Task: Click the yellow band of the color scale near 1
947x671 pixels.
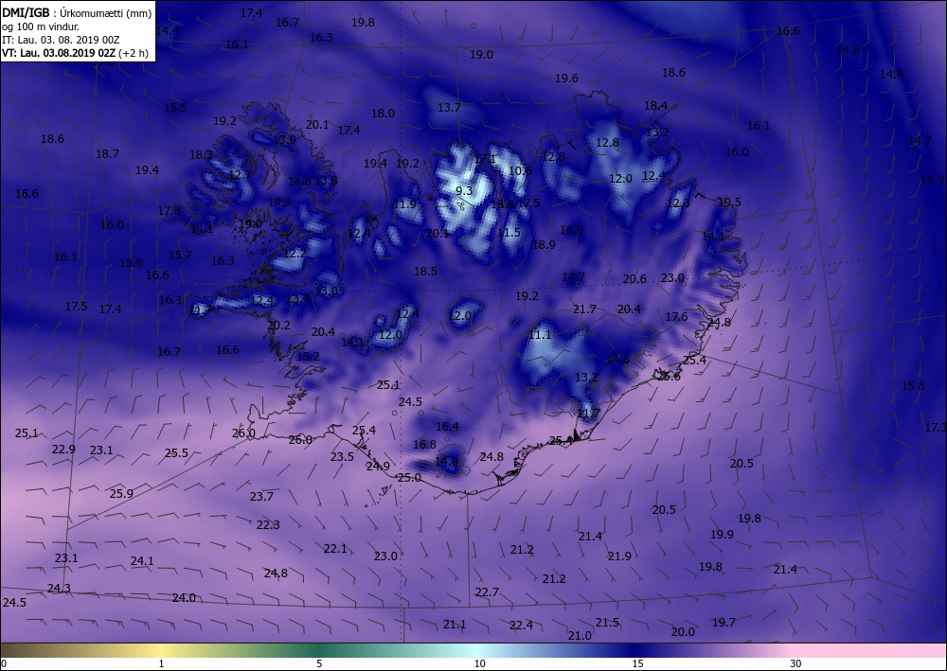Action: tap(160, 650)
